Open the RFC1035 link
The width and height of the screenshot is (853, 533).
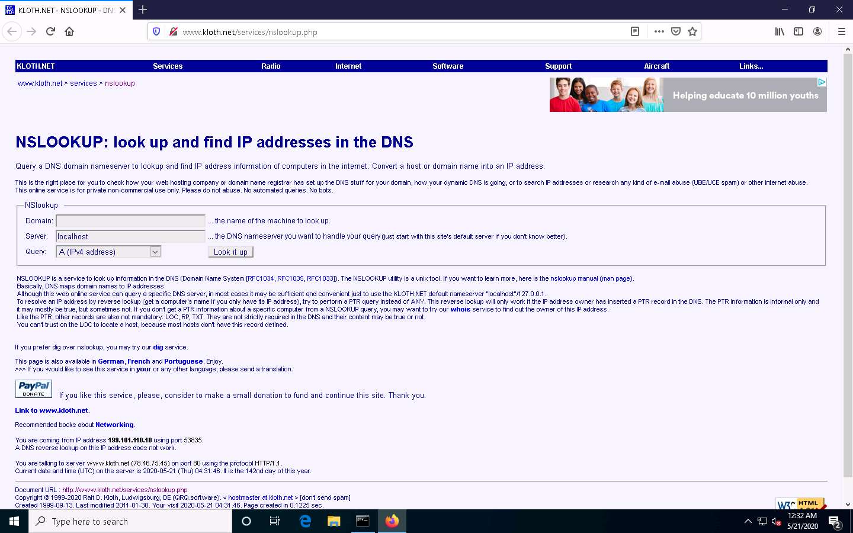pyautogui.click(x=290, y=278)
